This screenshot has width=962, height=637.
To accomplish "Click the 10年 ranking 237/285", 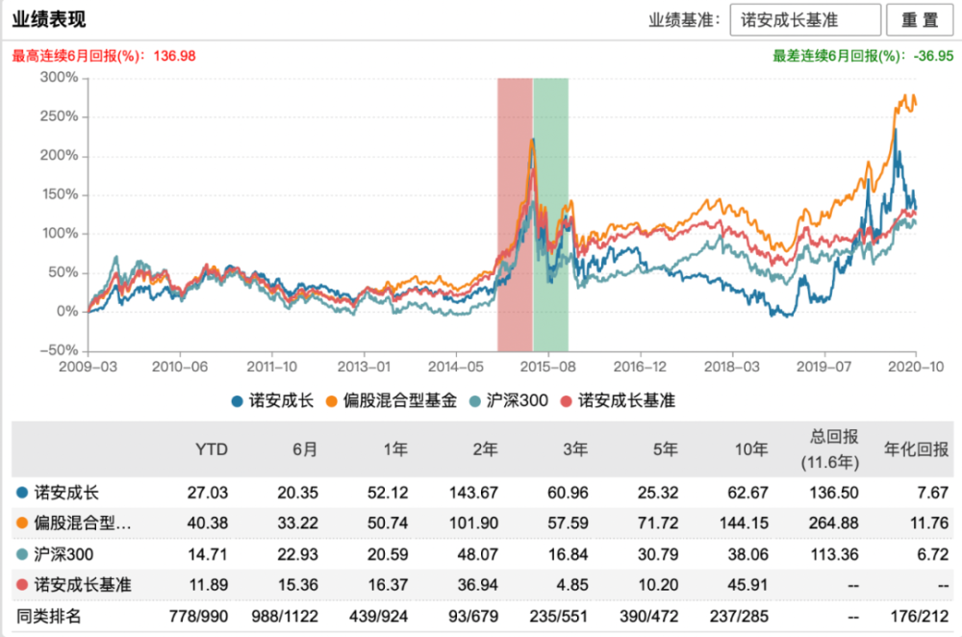I will 739,616.
